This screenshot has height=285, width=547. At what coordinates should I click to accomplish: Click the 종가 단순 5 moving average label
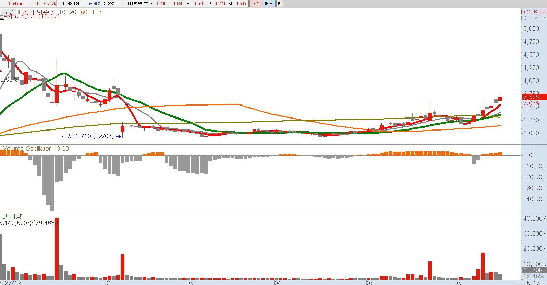click(x=38, y=12)
